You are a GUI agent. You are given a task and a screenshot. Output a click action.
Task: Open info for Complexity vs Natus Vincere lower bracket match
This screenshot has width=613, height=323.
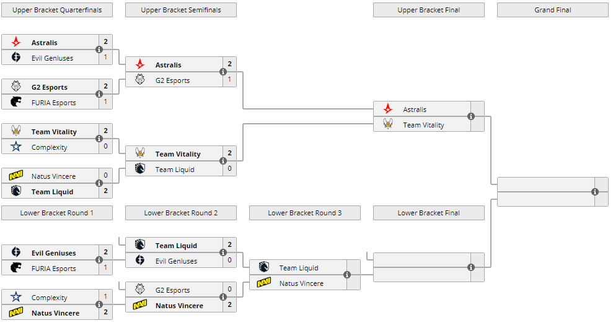point(99,305)
